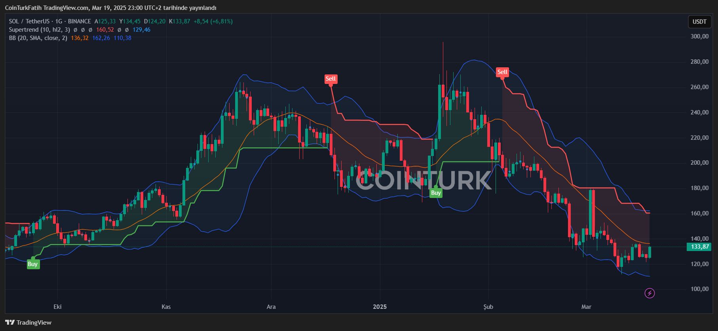Click the purple lightning bolt icon

650,293
